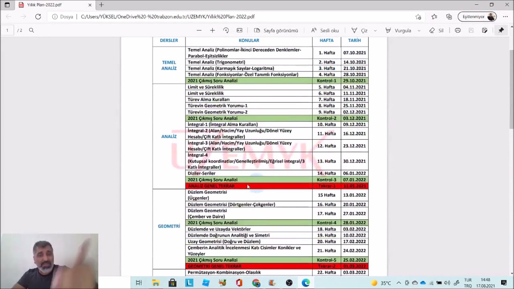Screen dimensions: 514x289
Task: Click the Permütasyon-Kombinasyon-Olasılık topic
Action: (224, 273)
